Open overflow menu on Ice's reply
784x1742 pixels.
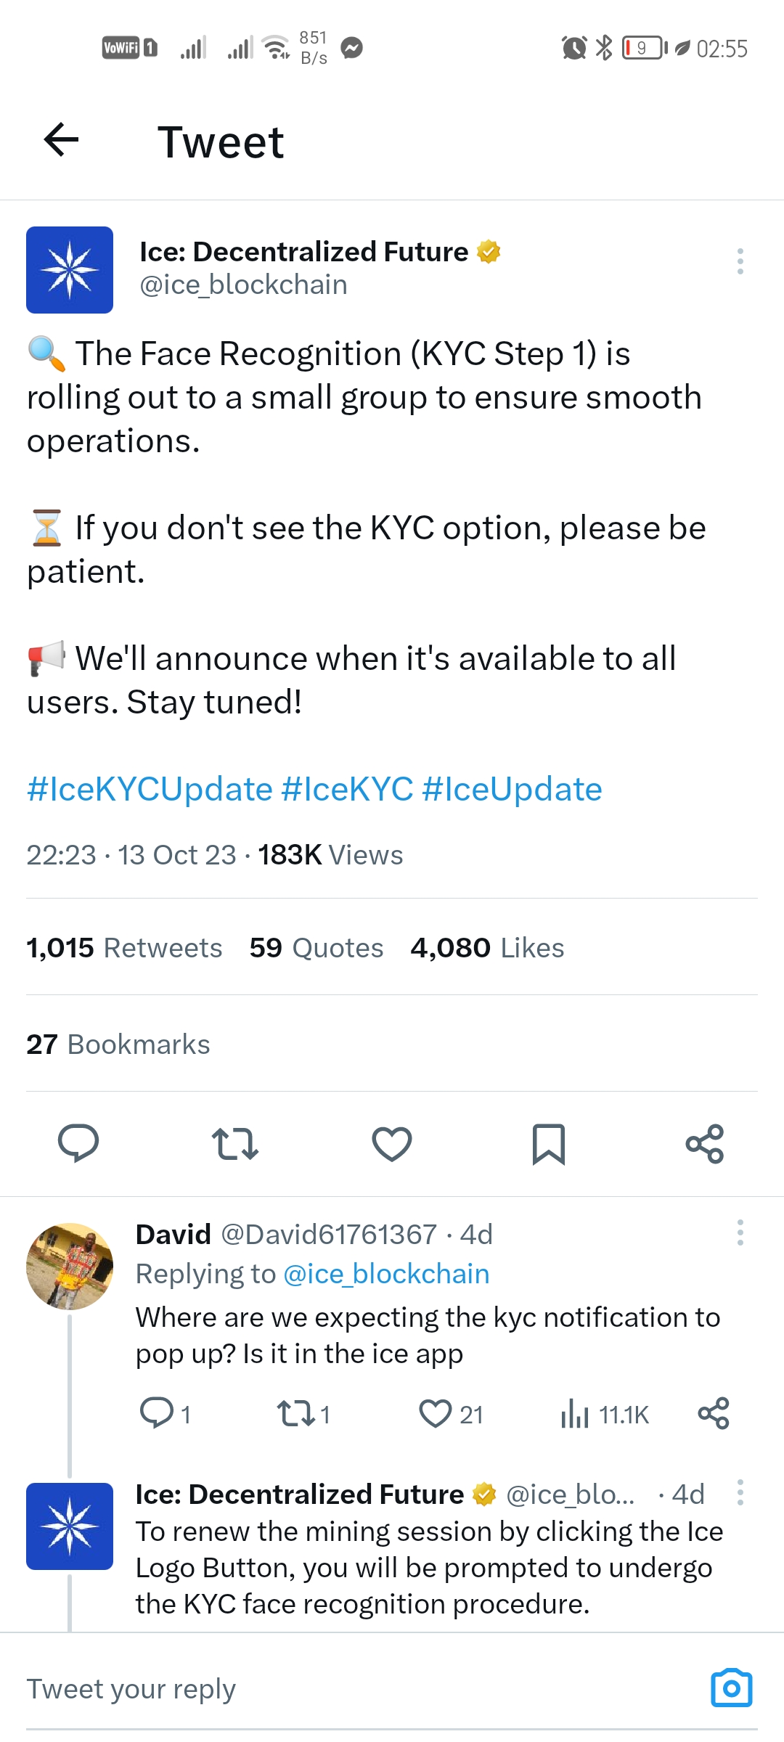pos(740,1492)
